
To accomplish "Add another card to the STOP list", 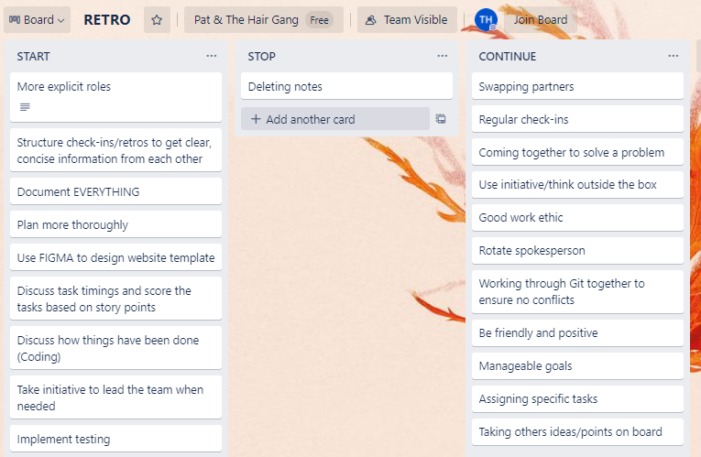I will [335, 119].
